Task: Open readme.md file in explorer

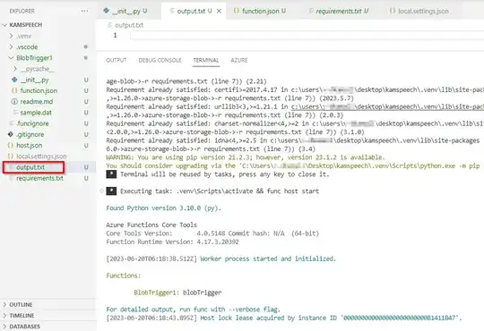Action: pyautogui.click(x=37, y=102)
